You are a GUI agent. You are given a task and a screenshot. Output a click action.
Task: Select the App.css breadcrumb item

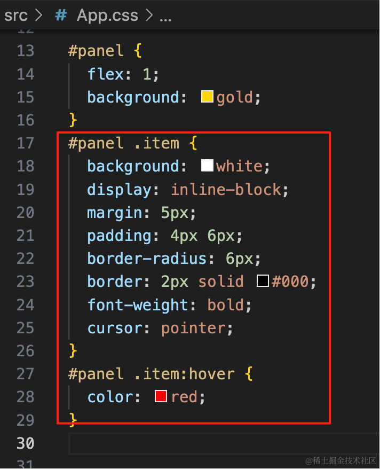pos(108,15)
